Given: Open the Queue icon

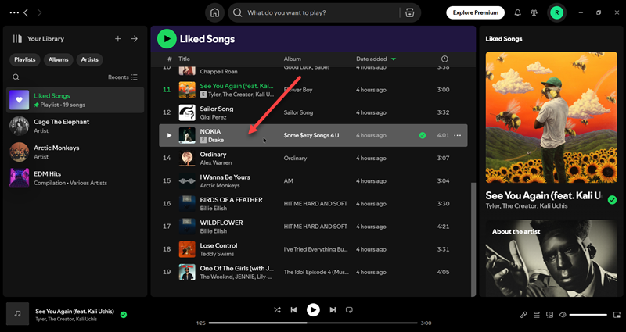Looking at the screenshot, I should pos(537,315).
